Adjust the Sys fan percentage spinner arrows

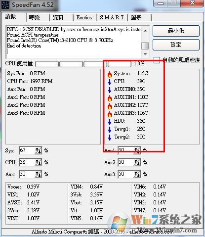pyautogui.click(x=38, y=150)
